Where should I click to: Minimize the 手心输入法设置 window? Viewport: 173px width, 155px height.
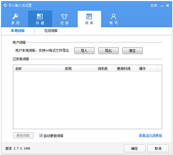[x=162, y=6]
